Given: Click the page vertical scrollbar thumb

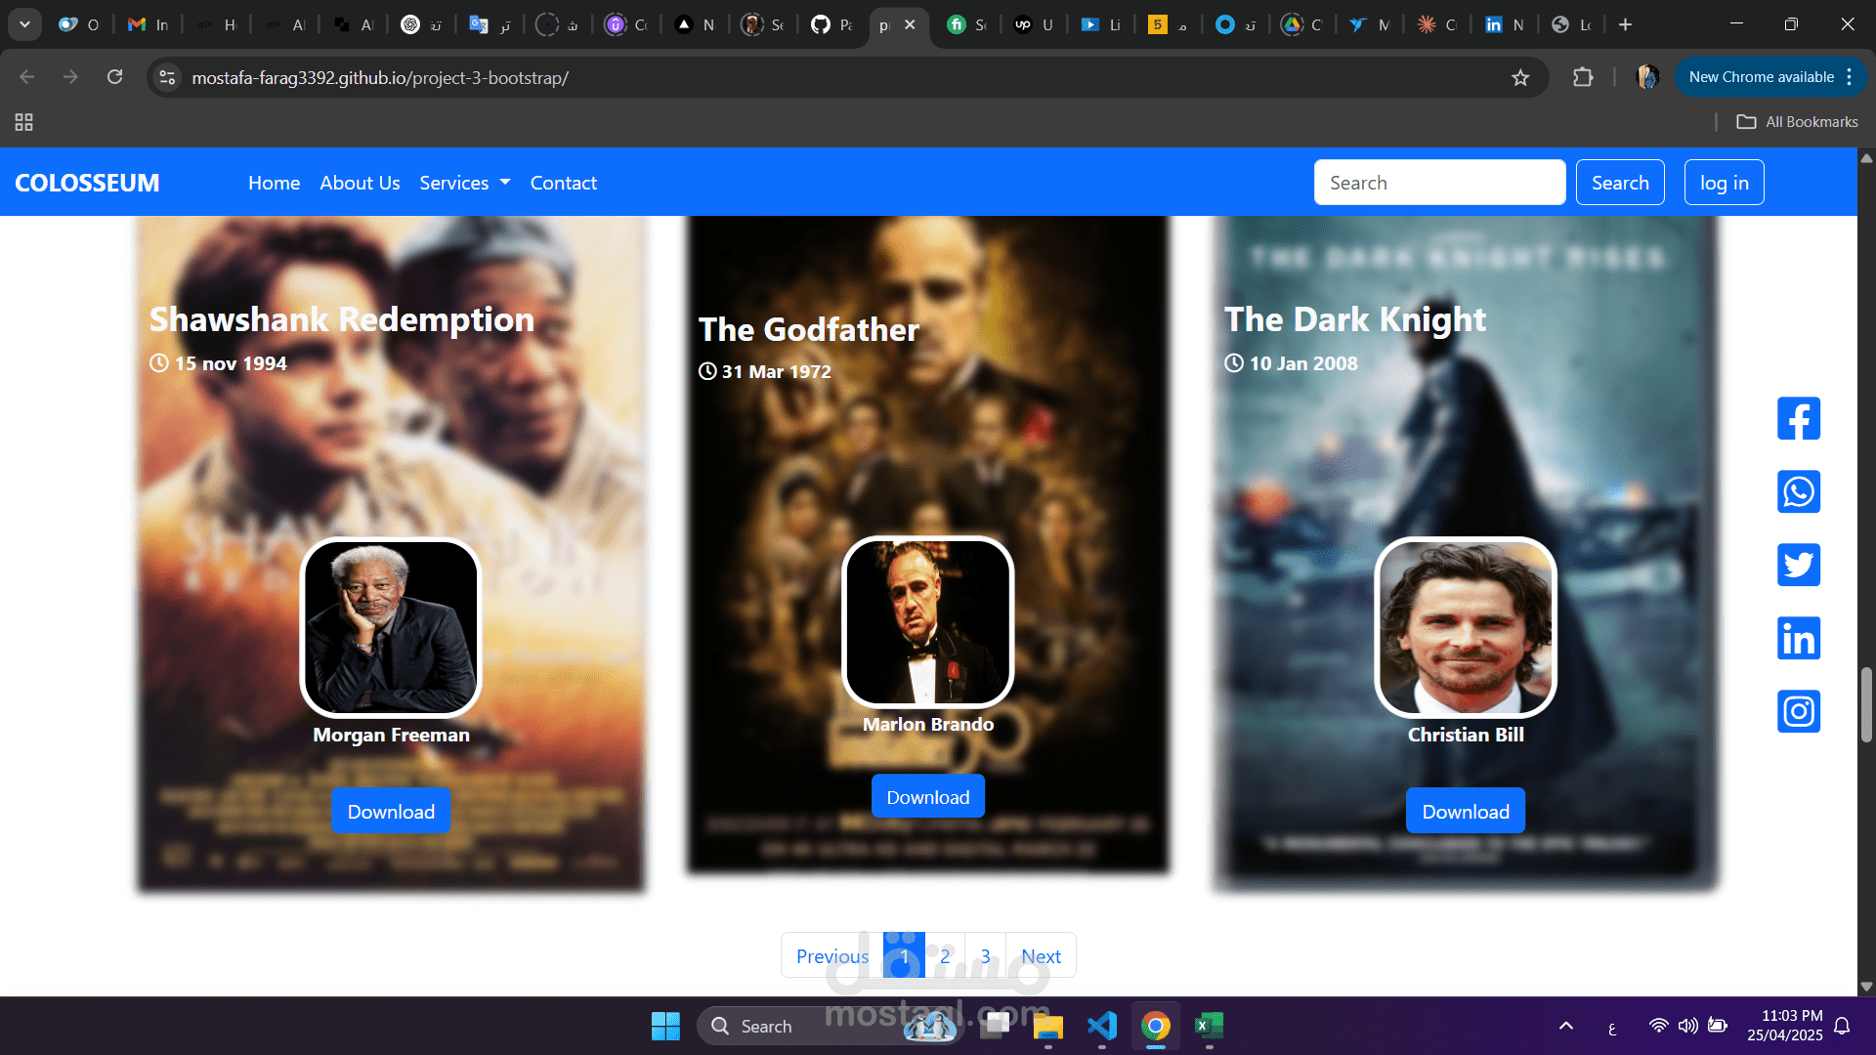Looking at the screenshot, I should (1866, 704).
